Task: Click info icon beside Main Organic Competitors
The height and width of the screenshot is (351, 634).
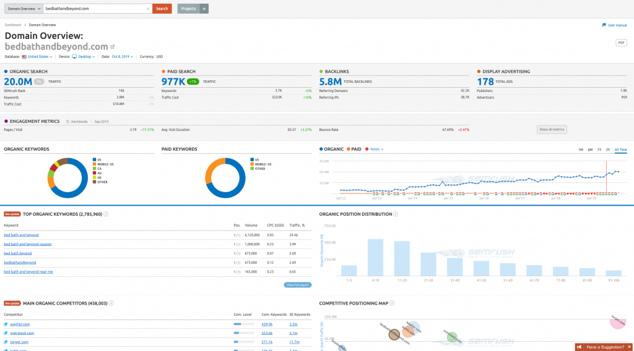Action: [x=112, y=303]
